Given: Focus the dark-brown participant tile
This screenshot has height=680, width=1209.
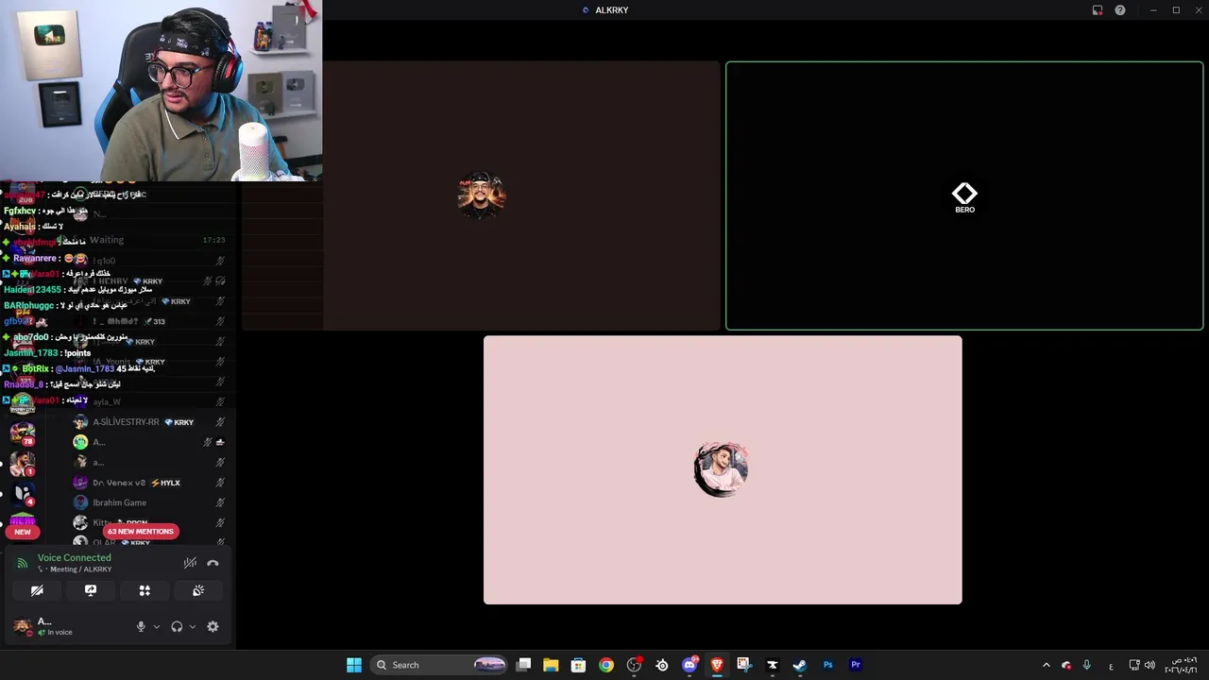Looking at the screenshot, I should 481,195.
